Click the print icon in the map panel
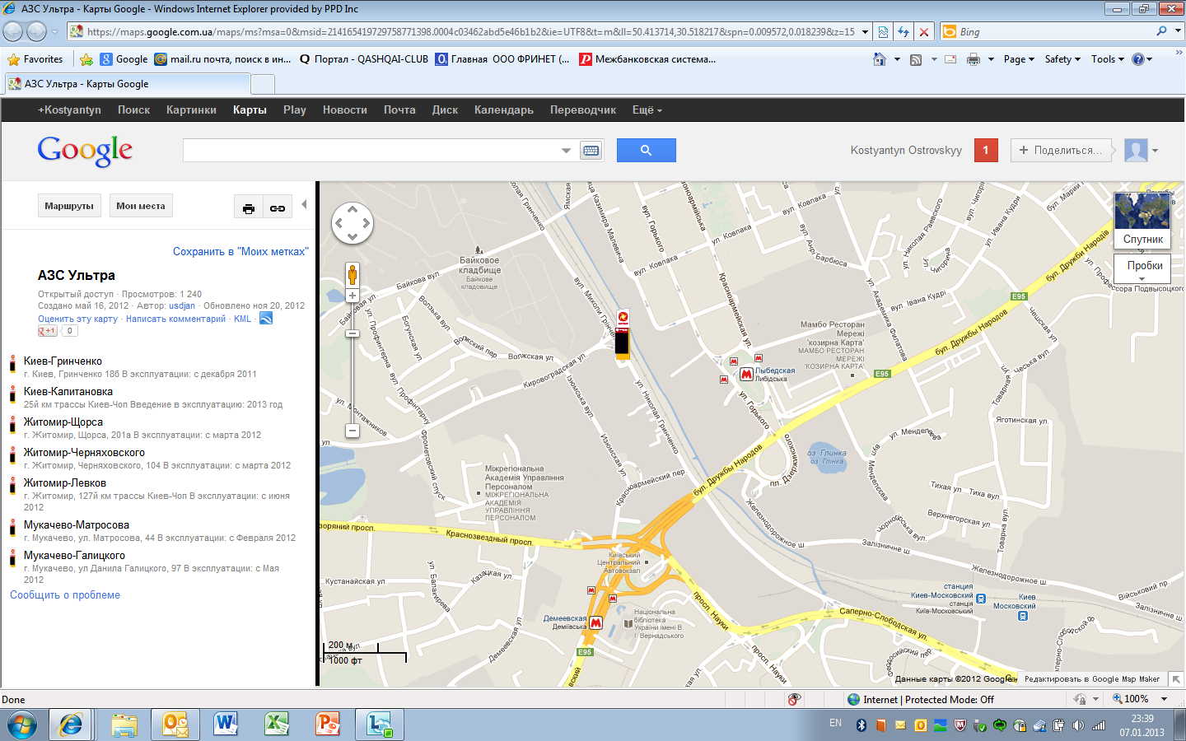 tap(249, 208)
